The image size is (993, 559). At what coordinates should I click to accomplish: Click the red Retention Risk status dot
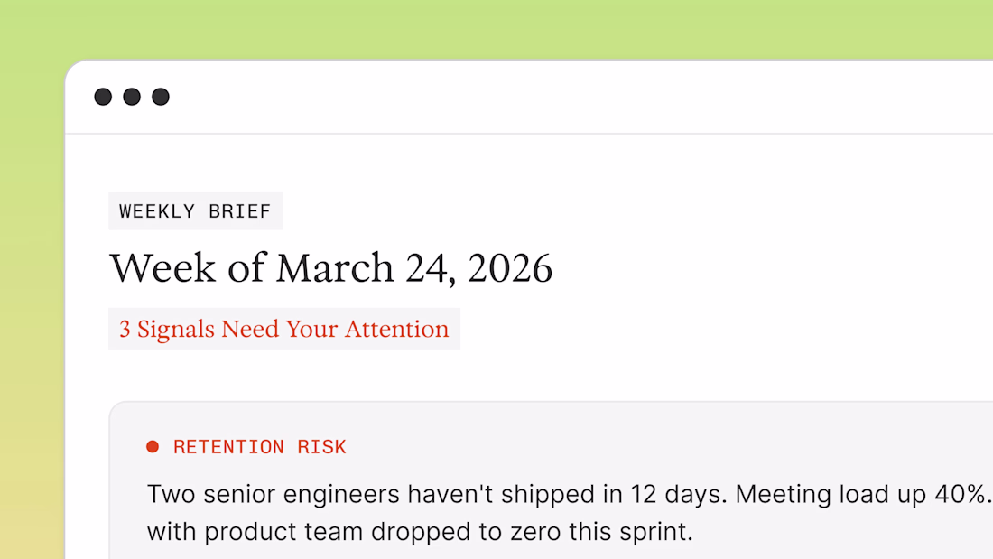(153, 446)
